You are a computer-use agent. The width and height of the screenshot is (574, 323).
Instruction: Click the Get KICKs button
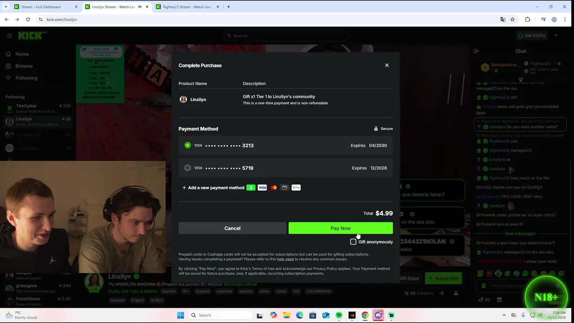coord(531,35)
